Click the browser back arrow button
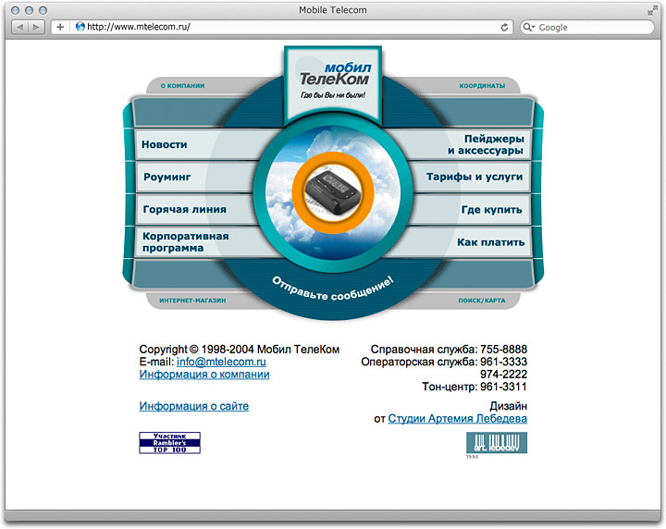The width and height of the screenshot is (666, 529). (x=20, y=28)
